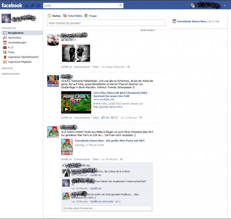This screenshot has width=231, height=219.
Task: Open Let's Play Minecraft #637 title link
Action: [x=121, y=94]
